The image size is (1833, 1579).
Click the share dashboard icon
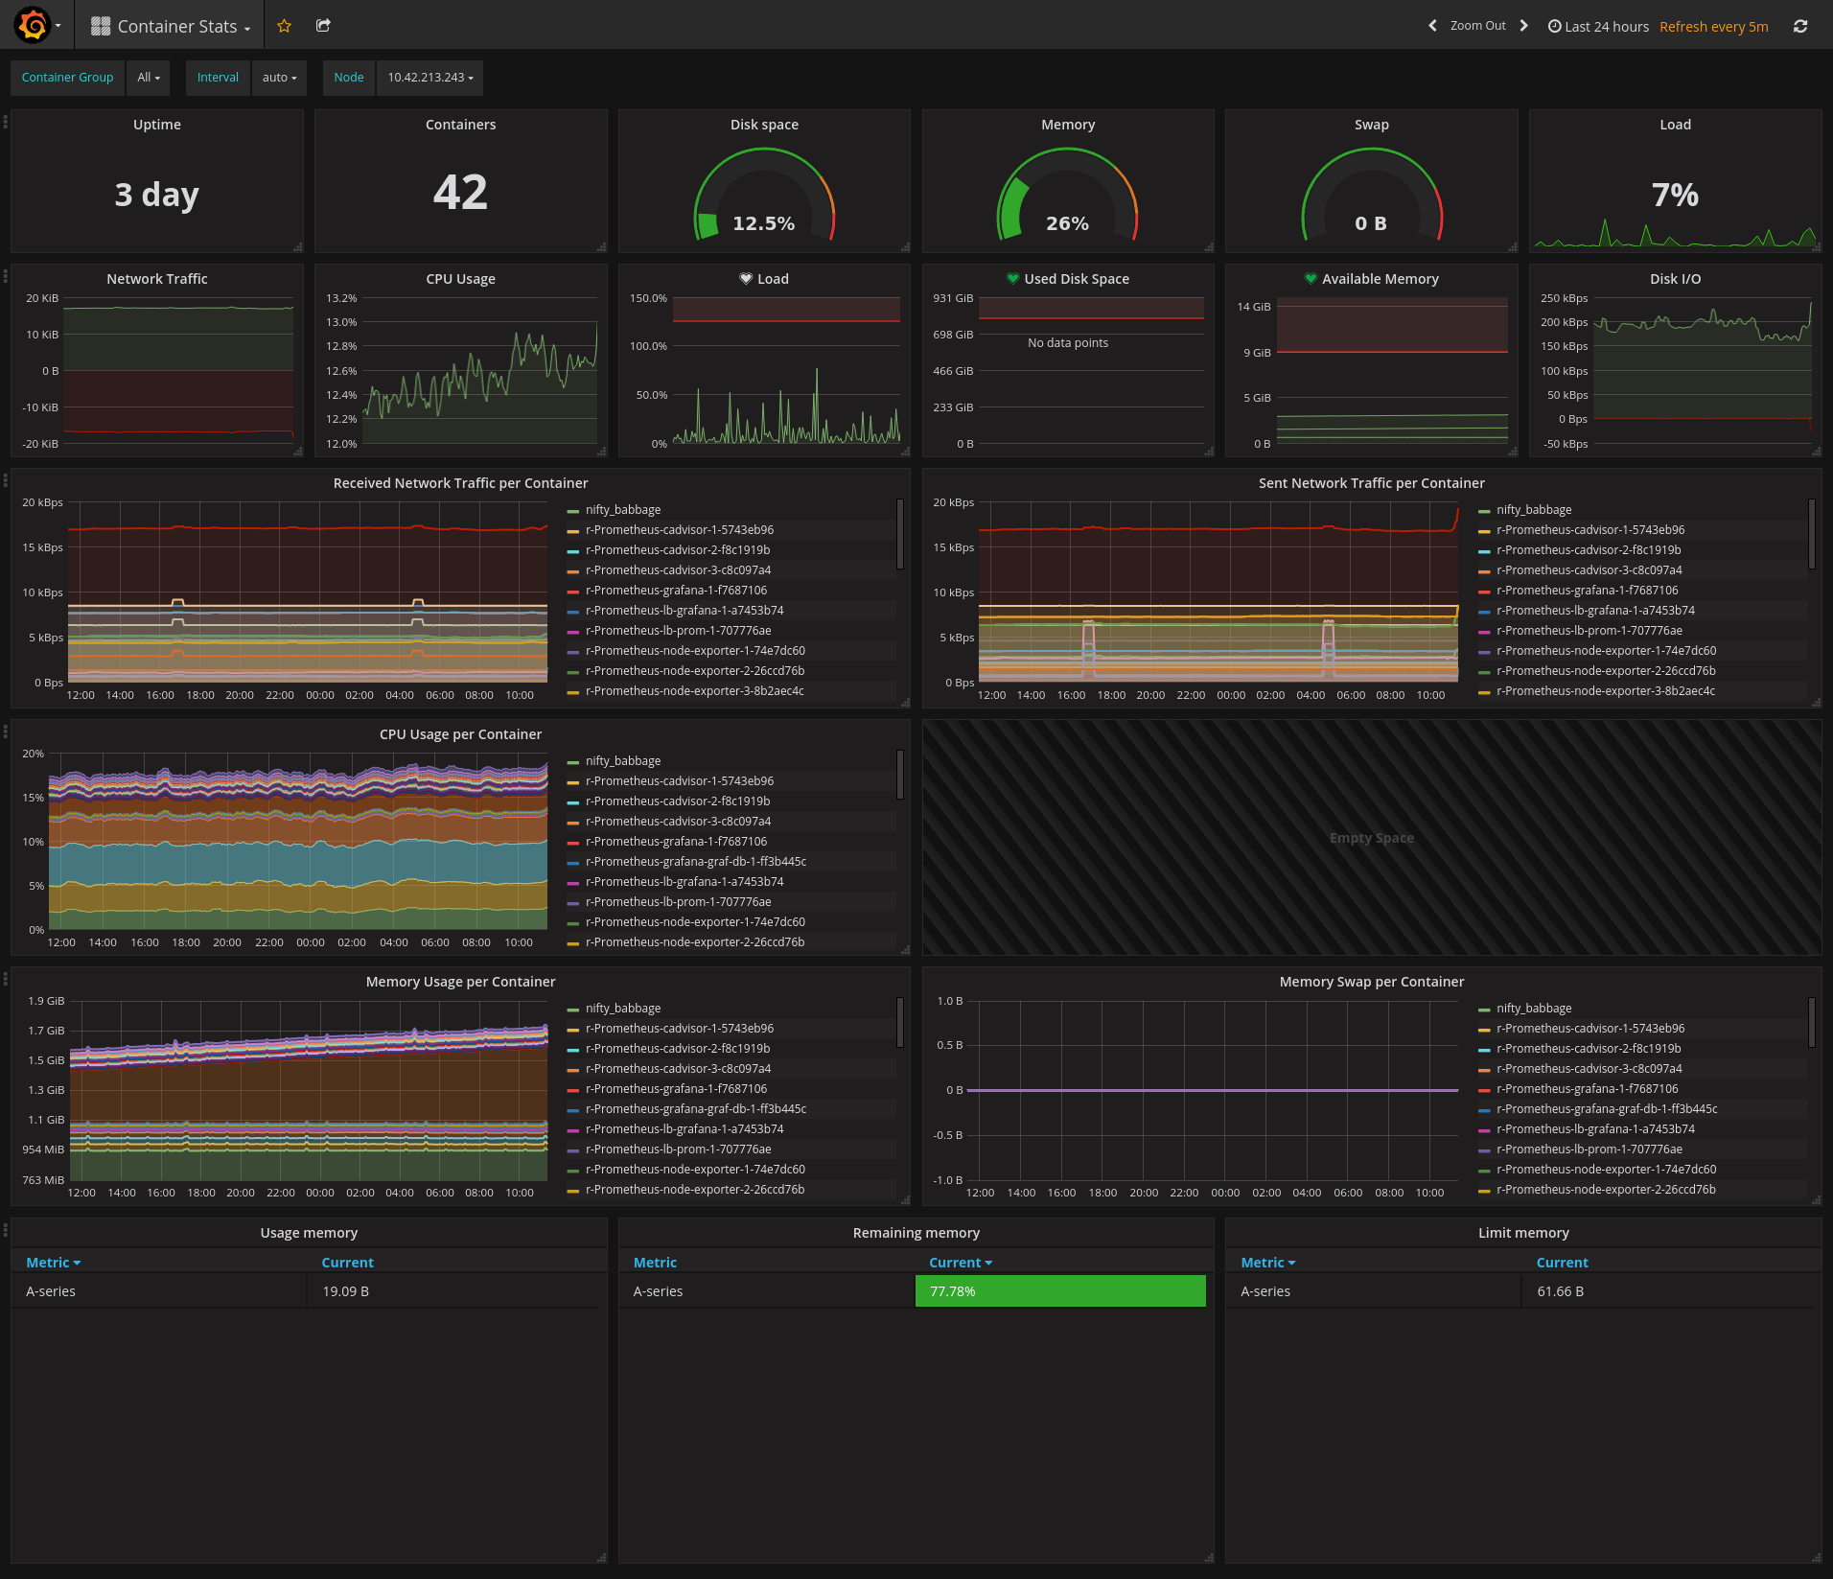[x=323, y=26]
